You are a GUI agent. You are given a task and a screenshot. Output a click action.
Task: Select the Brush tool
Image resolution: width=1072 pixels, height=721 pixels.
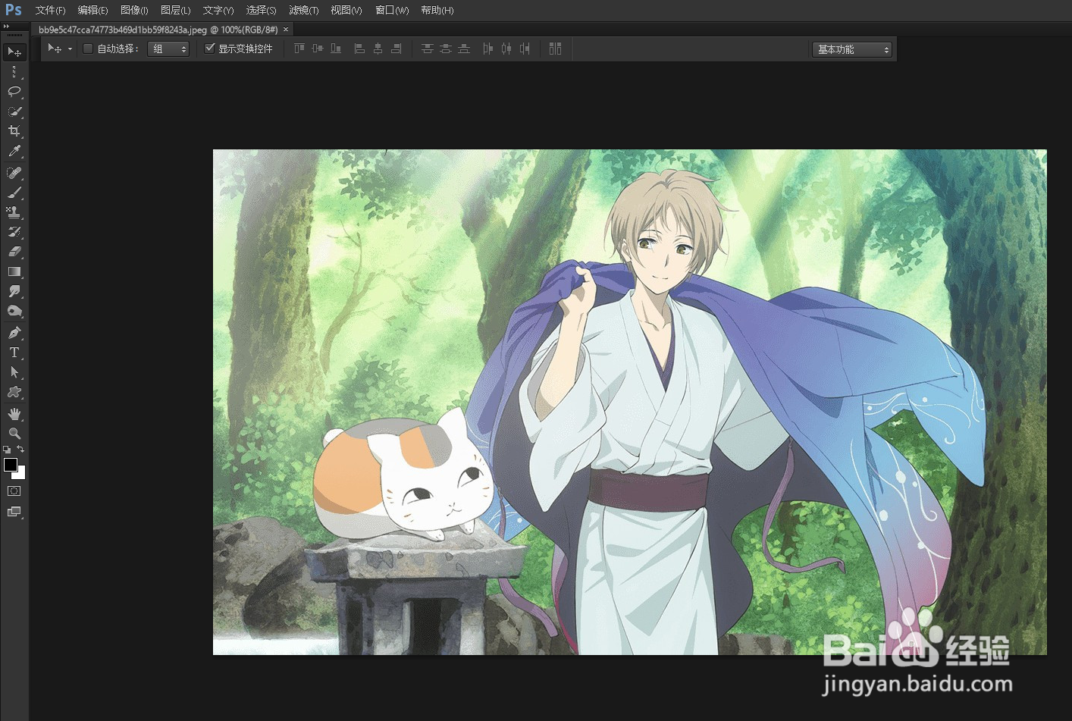(x=14, y=193)
